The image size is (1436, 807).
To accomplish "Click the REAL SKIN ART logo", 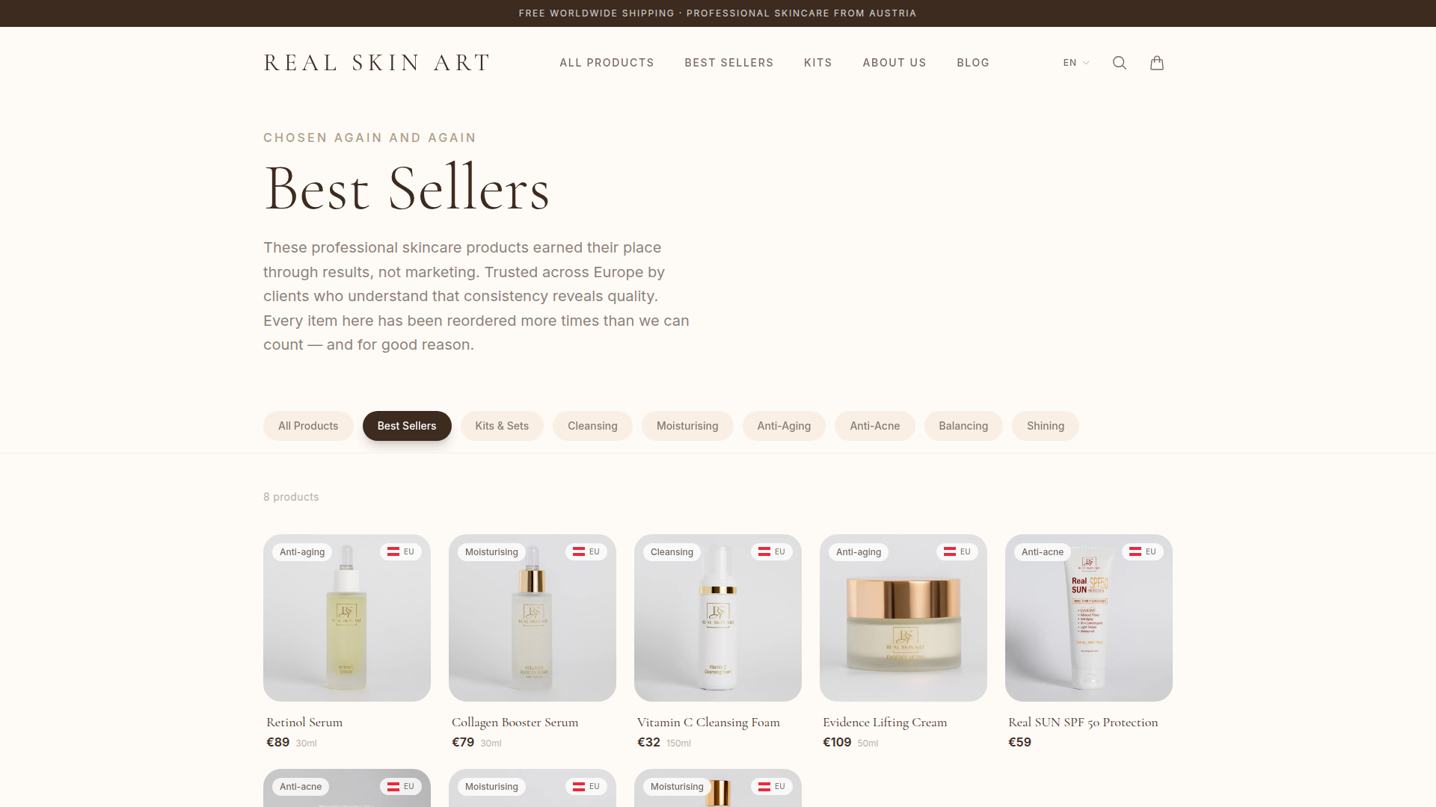I will (377, 63).
